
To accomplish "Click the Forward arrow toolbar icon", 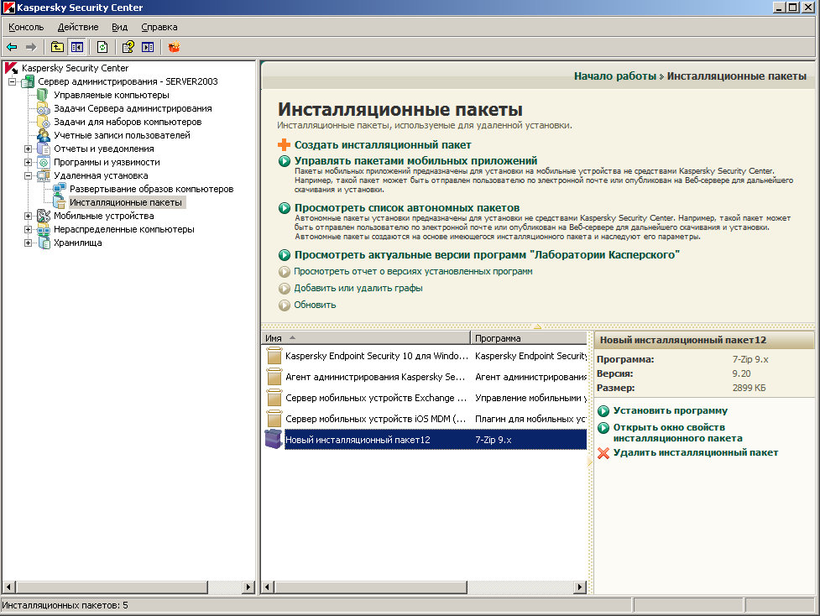I will click(31, 47).
